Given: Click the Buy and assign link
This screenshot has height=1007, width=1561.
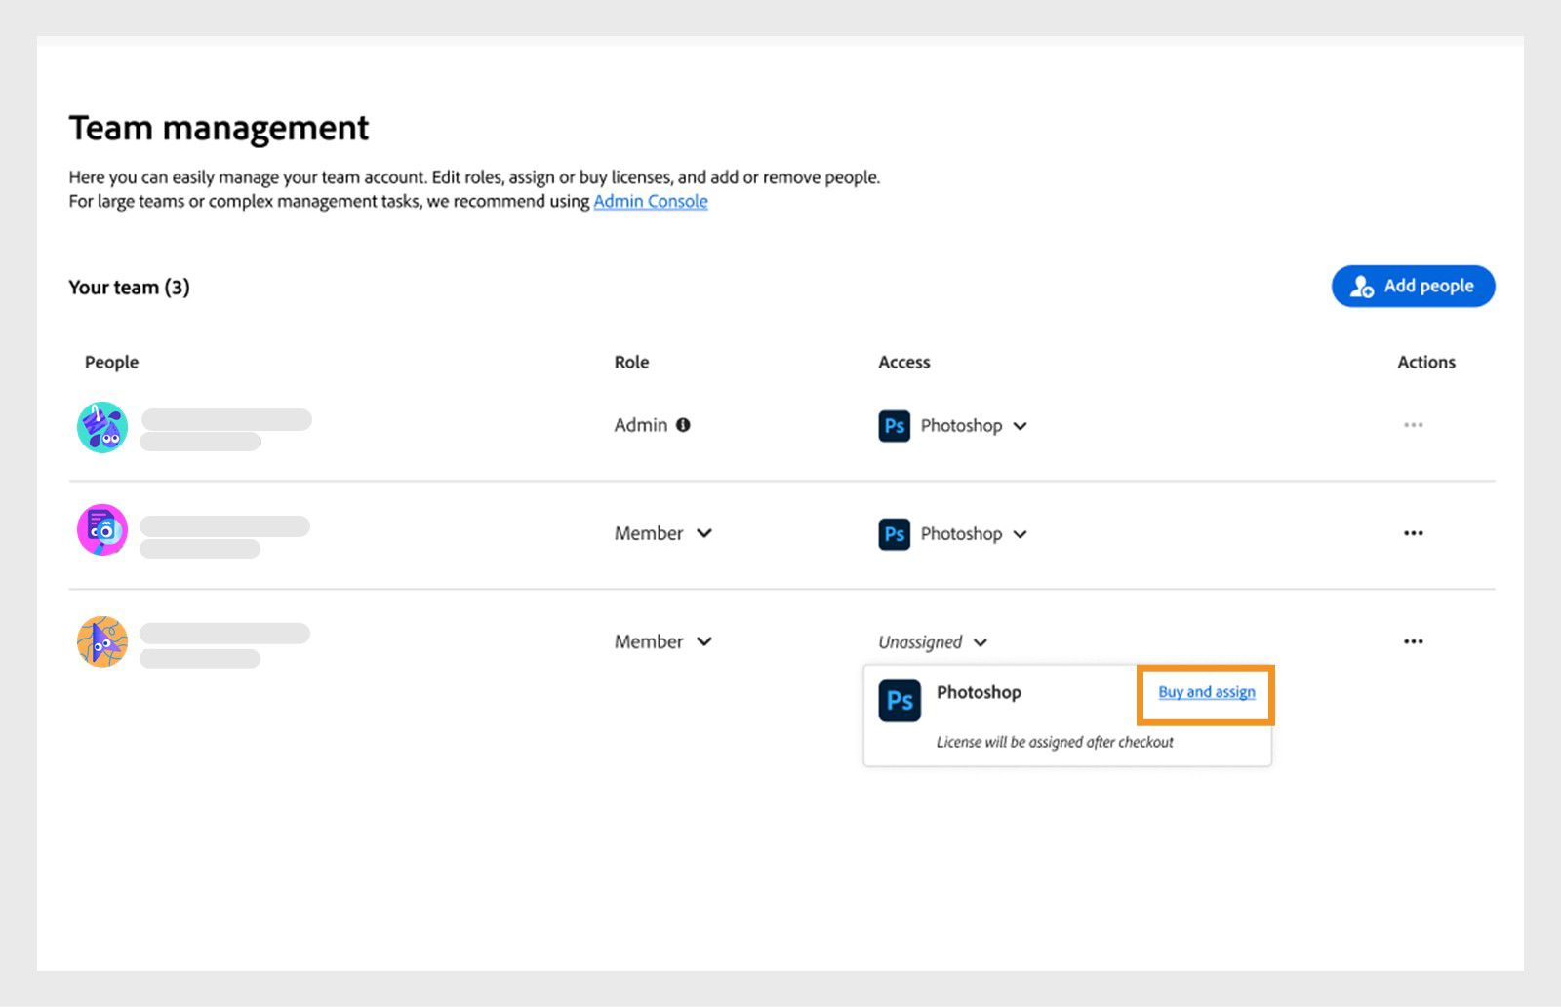Looking at the screenshot, I should 1206,692.
